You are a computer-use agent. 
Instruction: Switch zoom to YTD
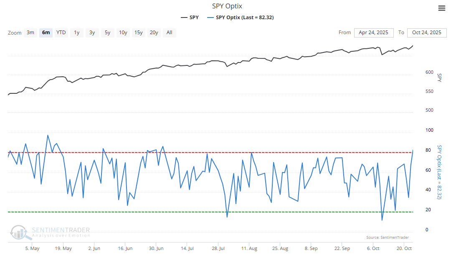61,32
